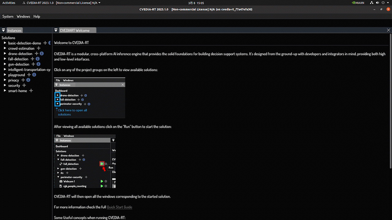Switch to the Instances tab
Image resolution: width=392 pixels, height=220 pixels.
click(x=14, y=30)
